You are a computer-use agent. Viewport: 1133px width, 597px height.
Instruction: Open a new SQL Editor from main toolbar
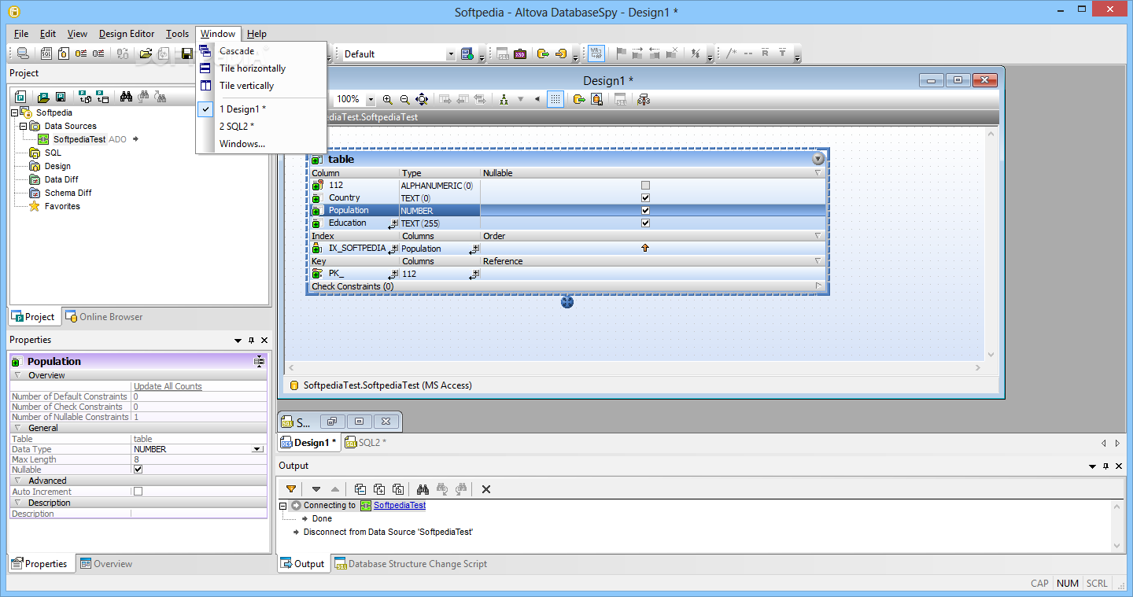point(46,53)
